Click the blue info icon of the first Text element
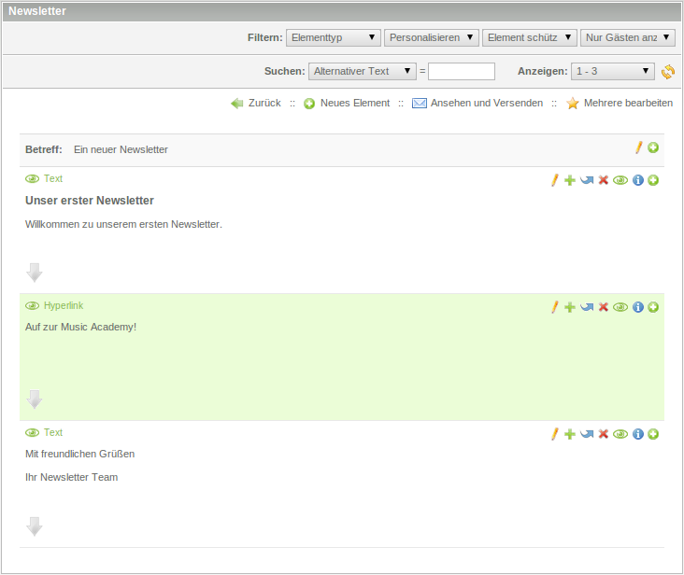Screen dimensions: 684x575 [638, 180]
